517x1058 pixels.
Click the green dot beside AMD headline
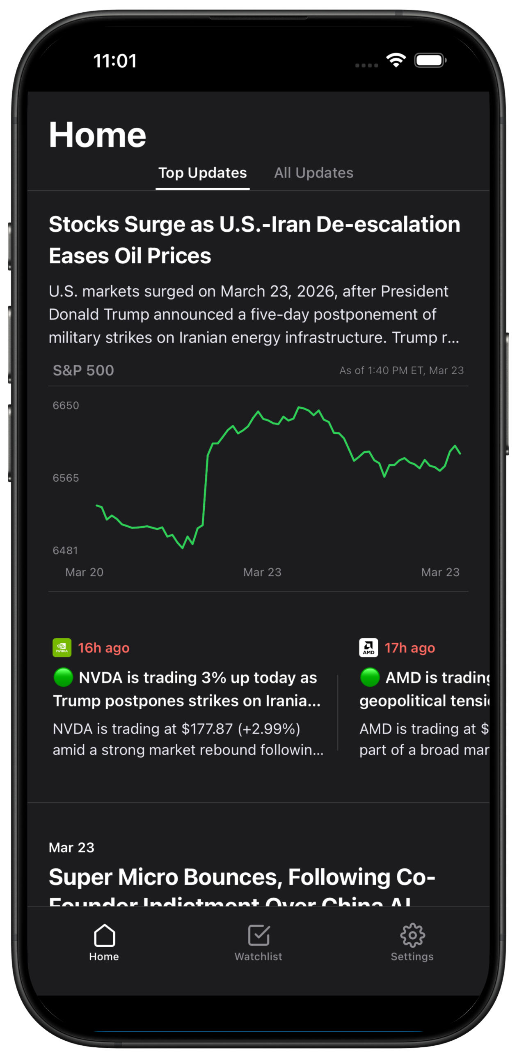pos(370,677)
